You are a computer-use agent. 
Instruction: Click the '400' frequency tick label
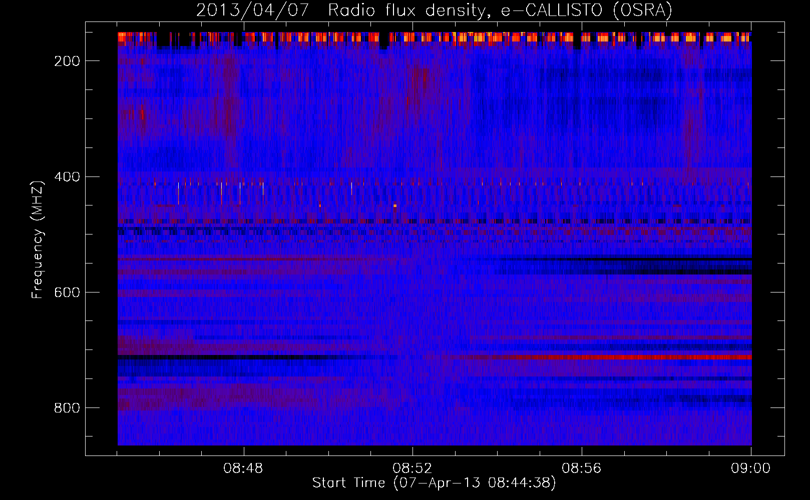[x=67, y=177]
